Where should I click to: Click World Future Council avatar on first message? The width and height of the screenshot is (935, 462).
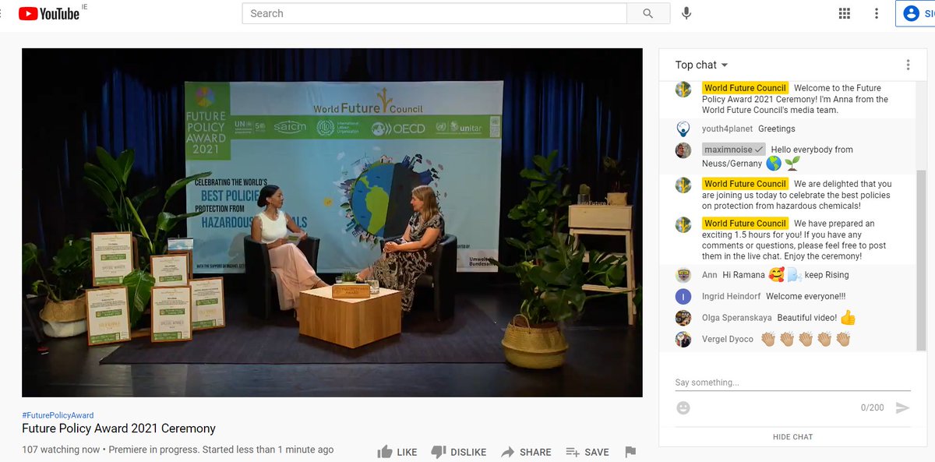coord(683,89)
